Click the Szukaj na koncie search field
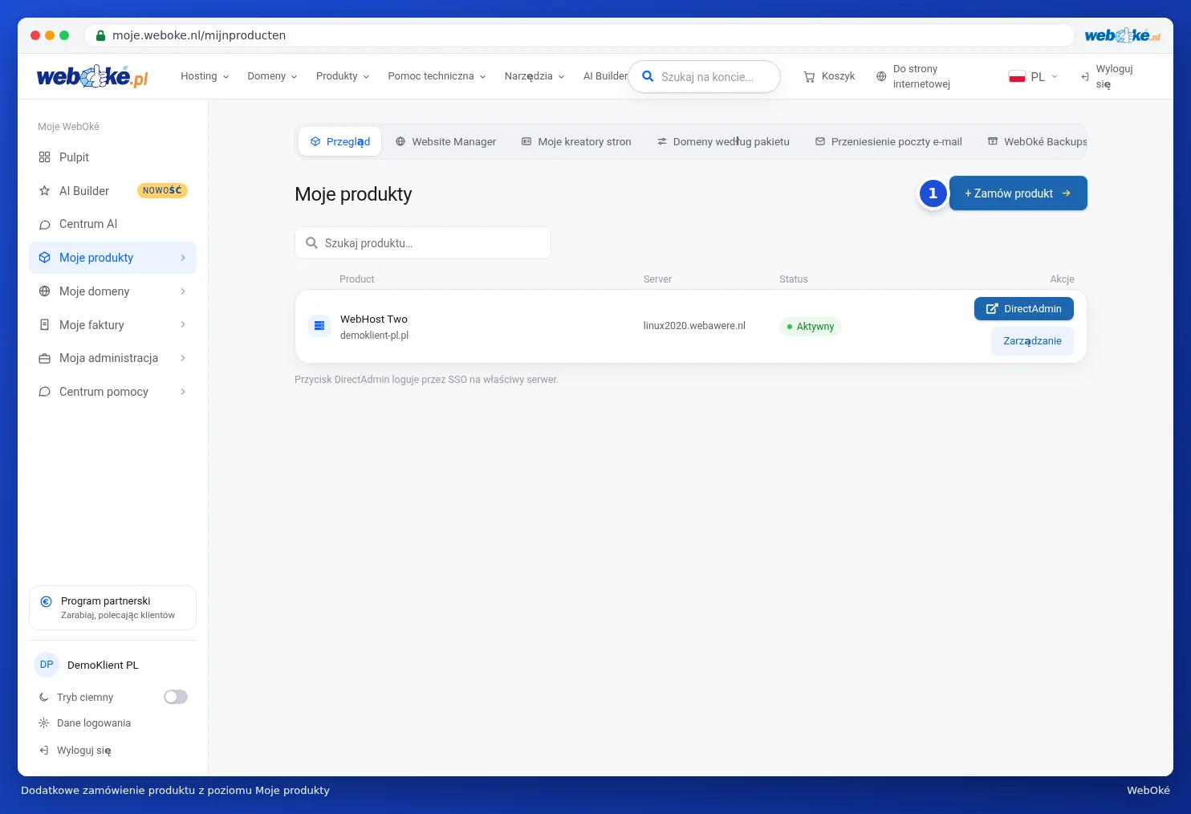Screen dimensions: 1191x814 coord(704,77)
